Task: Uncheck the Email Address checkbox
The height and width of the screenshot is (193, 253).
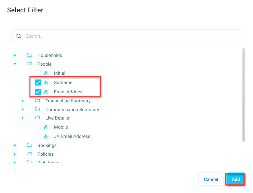Action: click(x=38, y=92)
